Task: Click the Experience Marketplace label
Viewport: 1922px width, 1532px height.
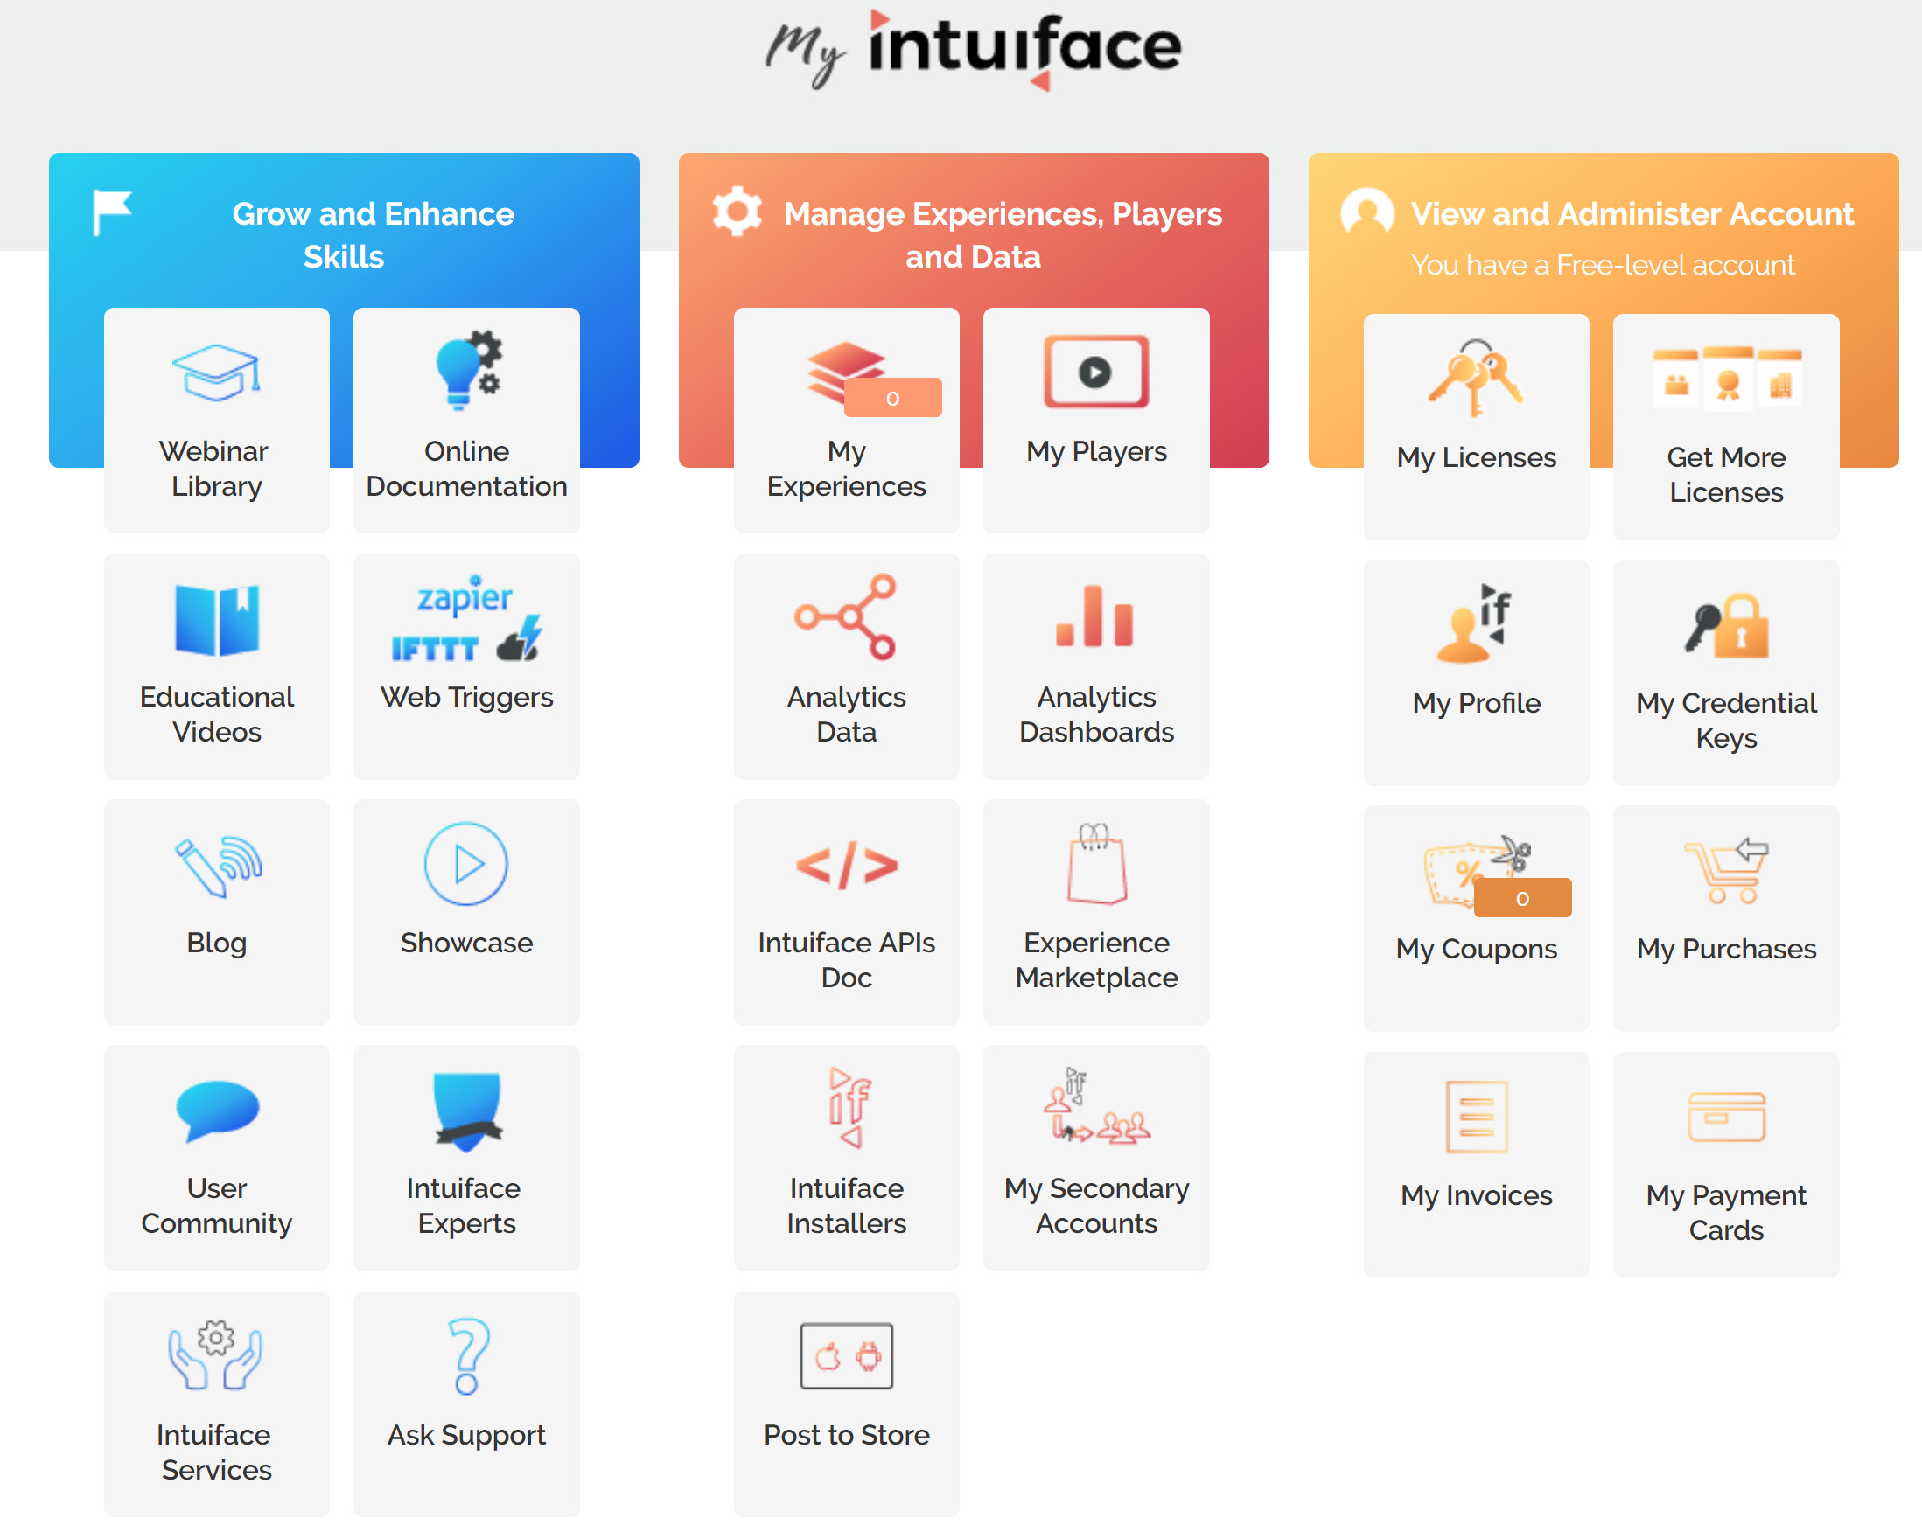Action: point(1095,960)
